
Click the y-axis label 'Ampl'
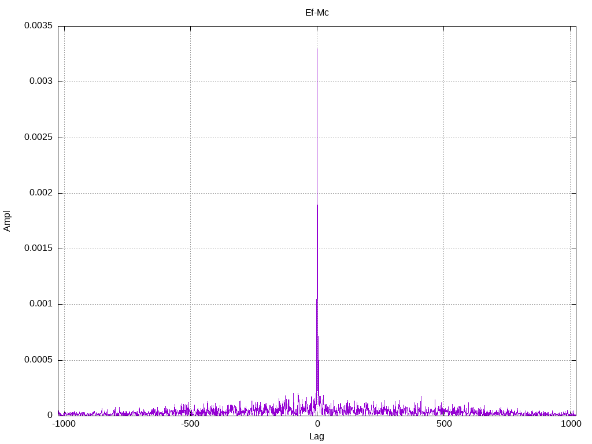(x=7, y=221)
